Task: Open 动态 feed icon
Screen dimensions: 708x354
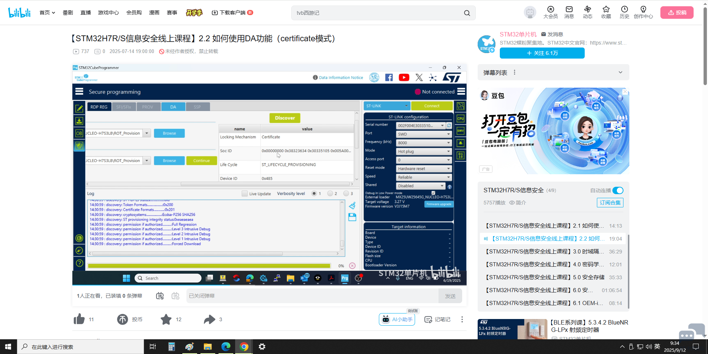Action: pyautogui.click(x=587, y=13)
